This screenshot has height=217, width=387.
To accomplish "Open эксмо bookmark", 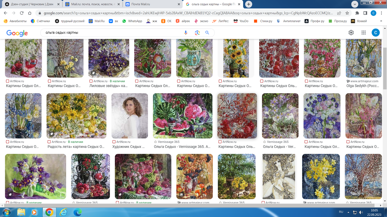I will click(x=202, y=21).
